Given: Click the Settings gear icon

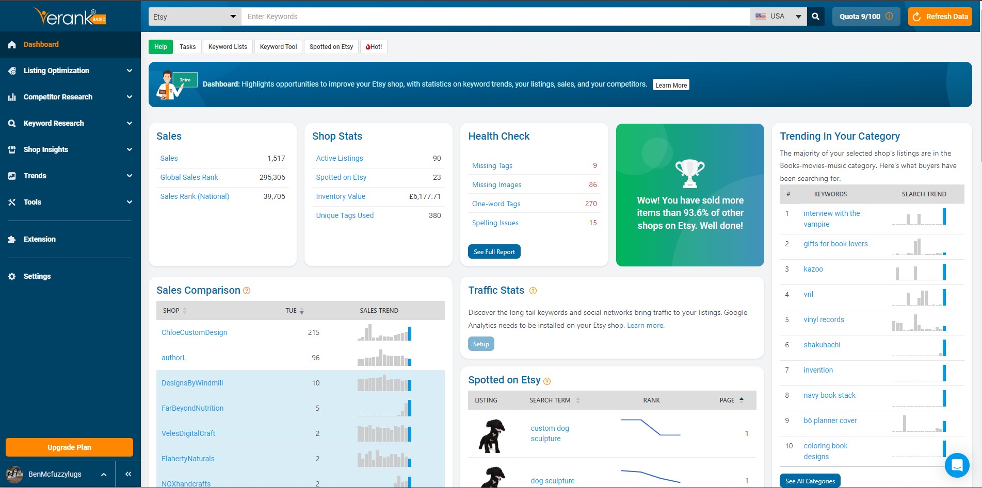Looking at the screenshot, I should pyautogui.click(x=12, y=277).
